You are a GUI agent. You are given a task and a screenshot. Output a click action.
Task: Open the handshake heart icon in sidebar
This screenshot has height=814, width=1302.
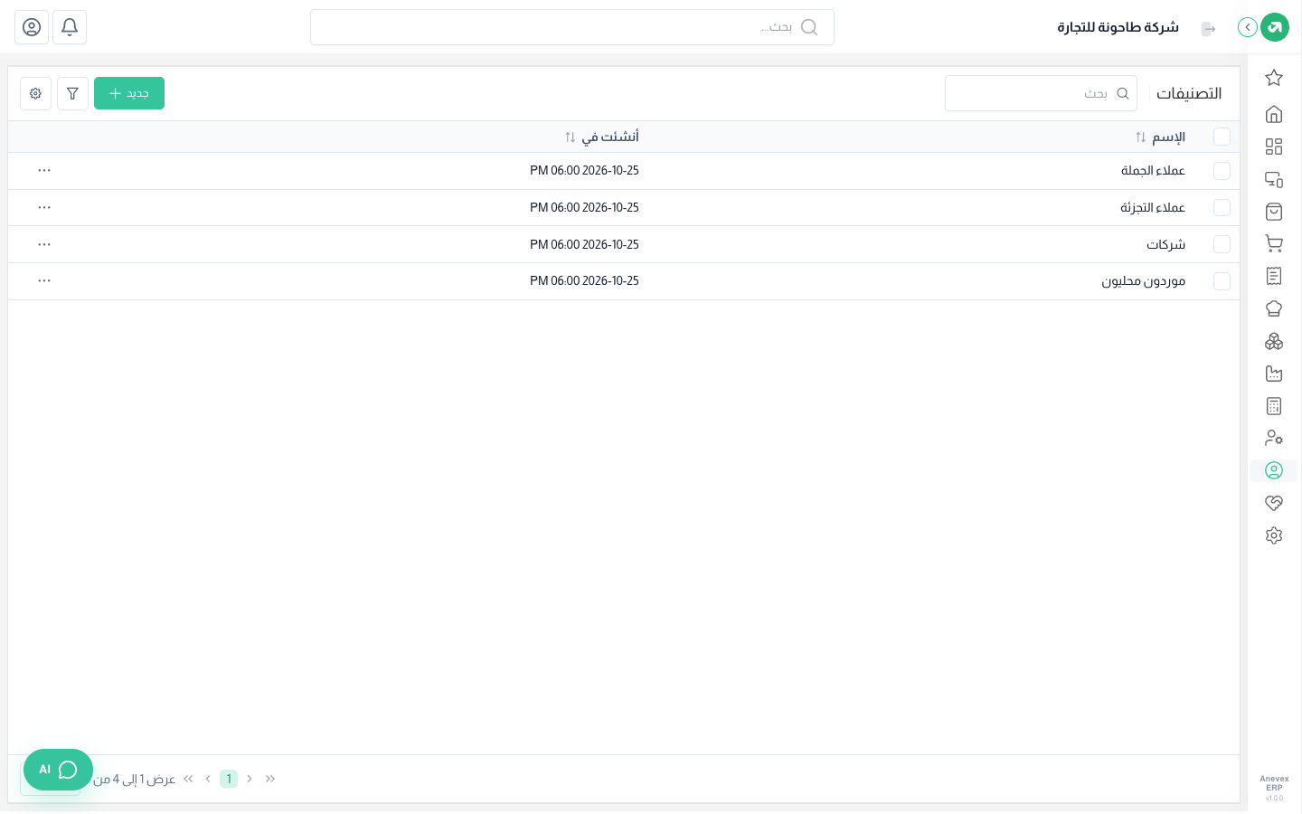[1274, 503]
